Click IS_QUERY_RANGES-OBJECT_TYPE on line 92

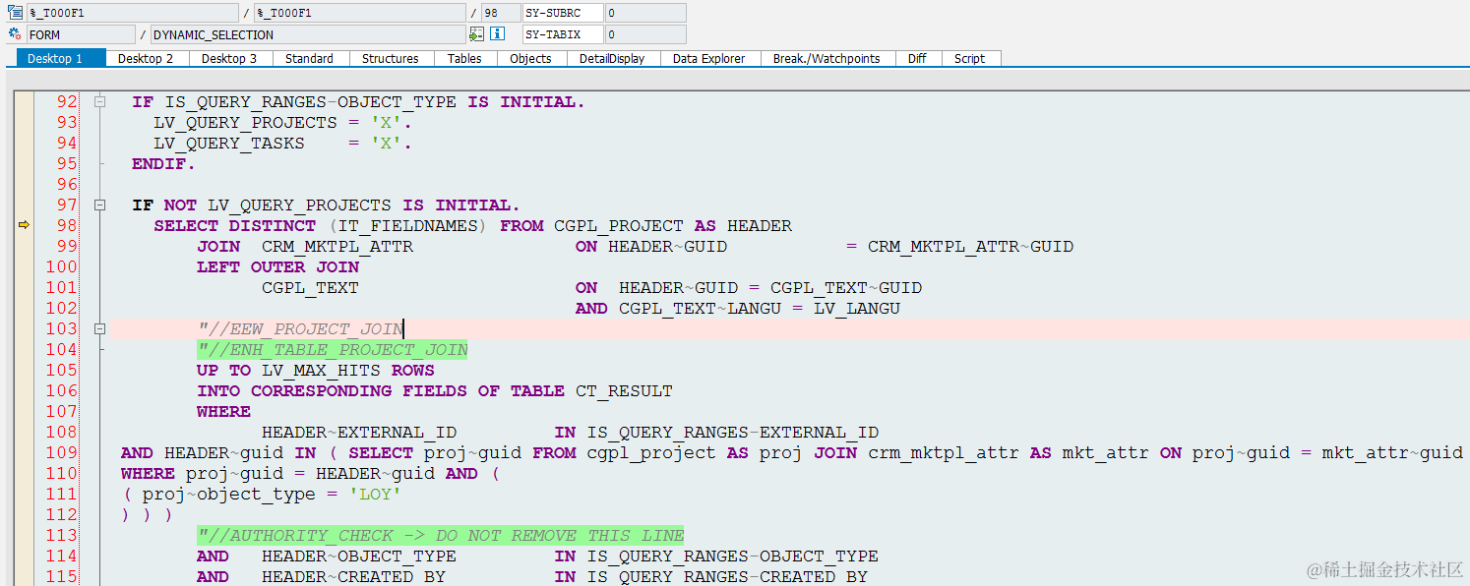click(x=310, y=102)
